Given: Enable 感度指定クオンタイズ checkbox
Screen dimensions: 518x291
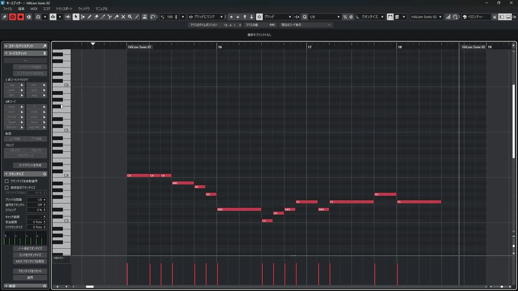Looking at the screenshot, I should pyautogui.click(x=7, y=188).
